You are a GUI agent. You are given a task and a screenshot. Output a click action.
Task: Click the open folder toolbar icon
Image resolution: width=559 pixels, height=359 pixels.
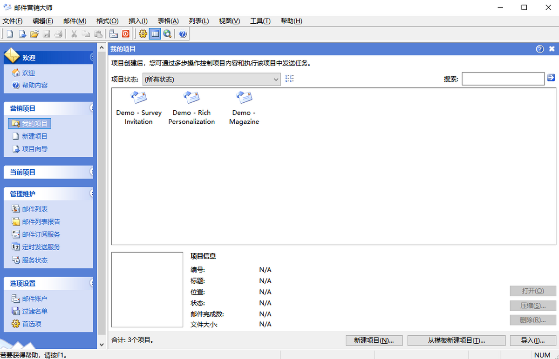click(x=34, y=34)
